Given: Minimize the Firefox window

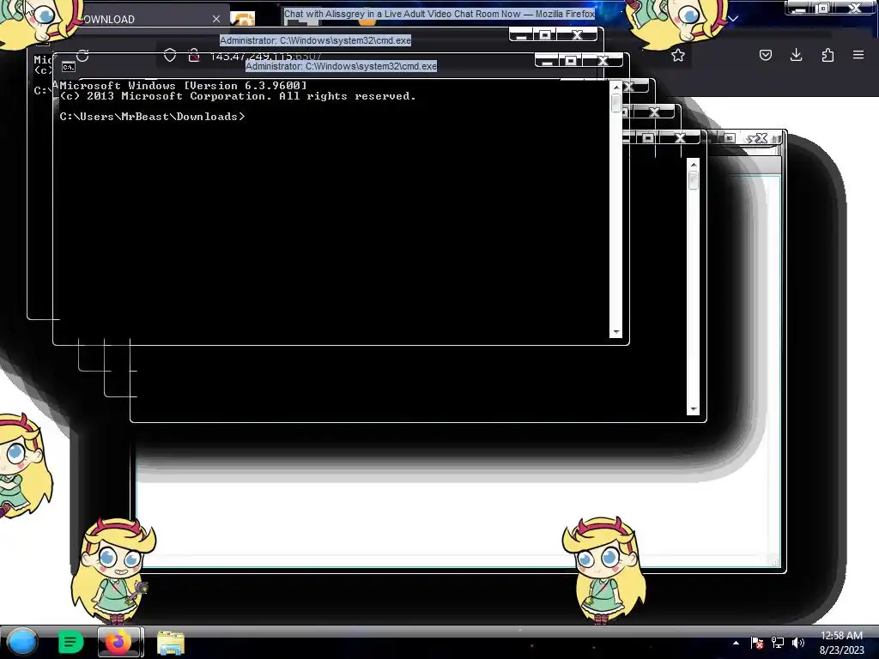Looking at the screenshot, I should [801, 8].
